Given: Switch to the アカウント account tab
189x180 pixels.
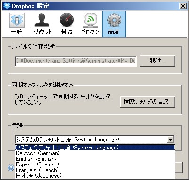Looking at the screenshot, I should [42, 24].
